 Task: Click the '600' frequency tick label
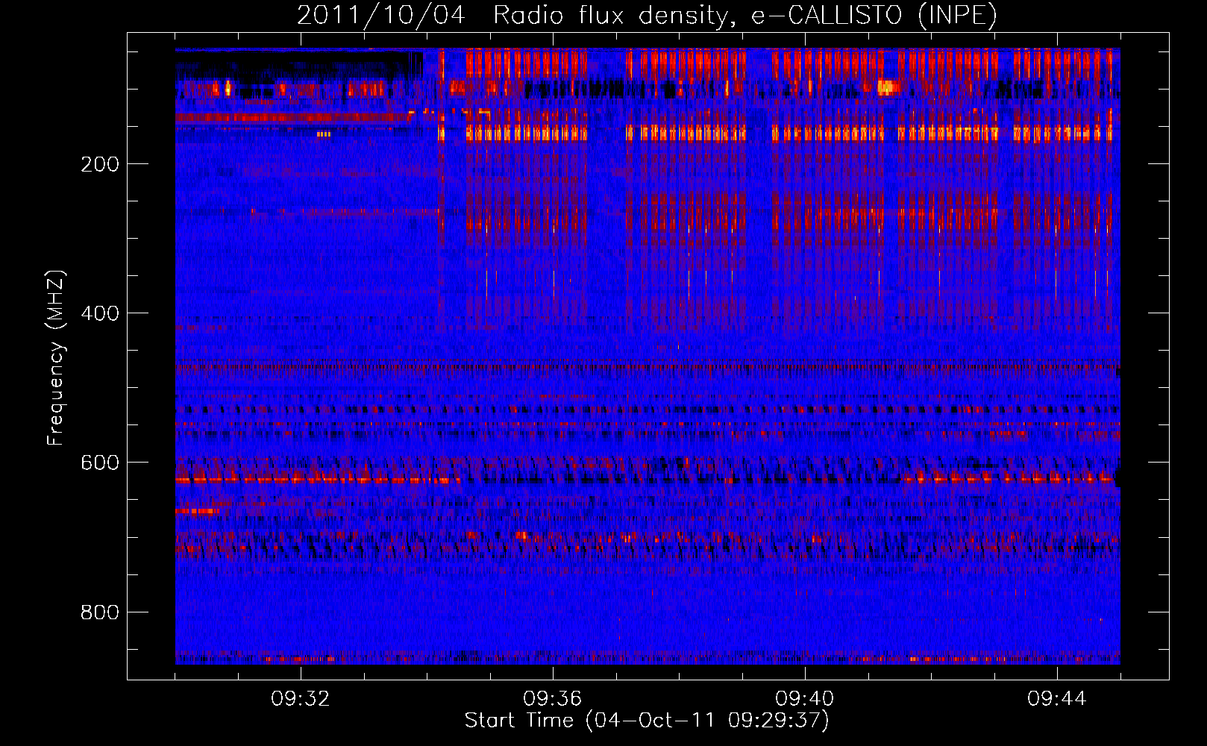(100, 463)
